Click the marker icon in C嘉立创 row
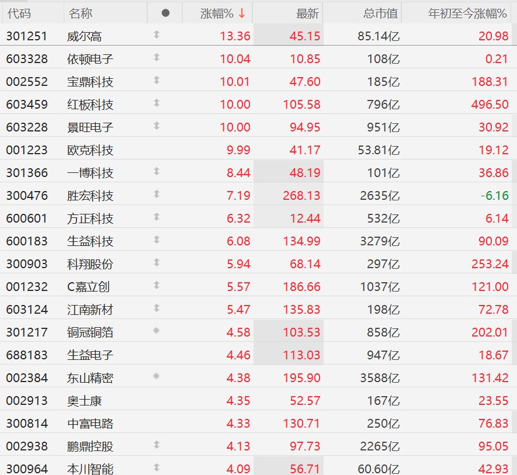Image resolution: width=517 pixels, height=475 pixels. [157, 285]
